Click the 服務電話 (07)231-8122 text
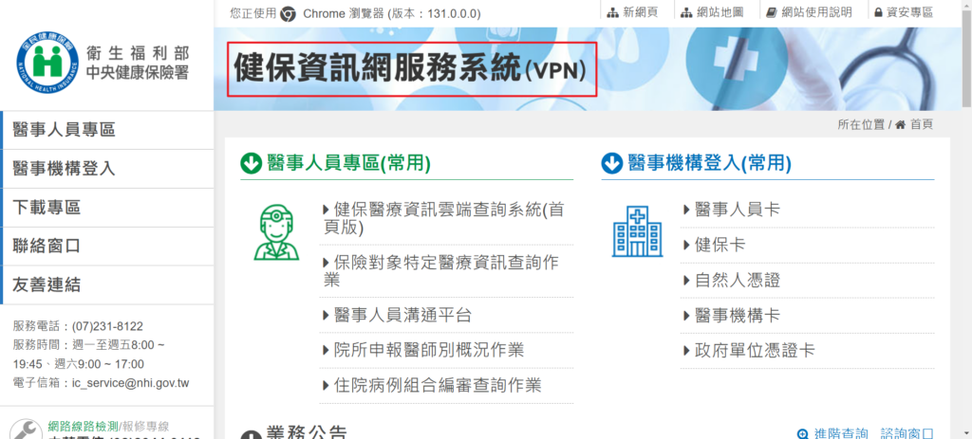 tap(78, 326)
